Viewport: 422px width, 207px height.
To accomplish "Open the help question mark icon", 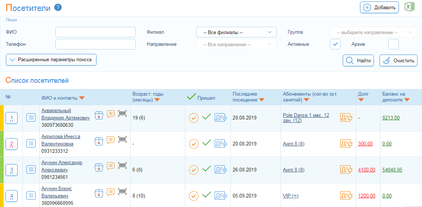I will [x=58, y=8].
